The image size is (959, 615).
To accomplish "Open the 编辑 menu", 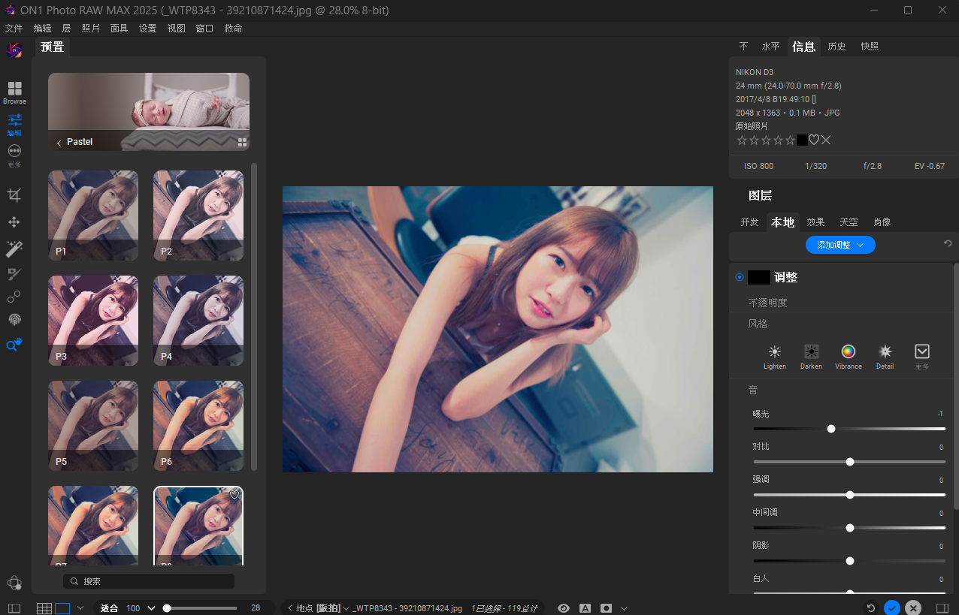I will tap(43, 29).
